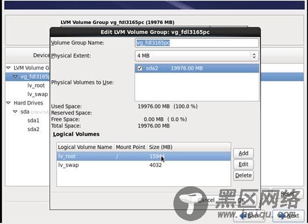Click the Reset button in the installer
The height and width of the screenshot is (224, 308).
click(x=287, y=194)
